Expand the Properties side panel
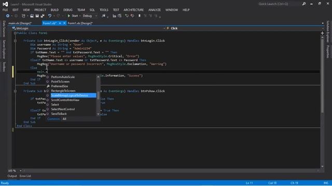 click(328, 52)
